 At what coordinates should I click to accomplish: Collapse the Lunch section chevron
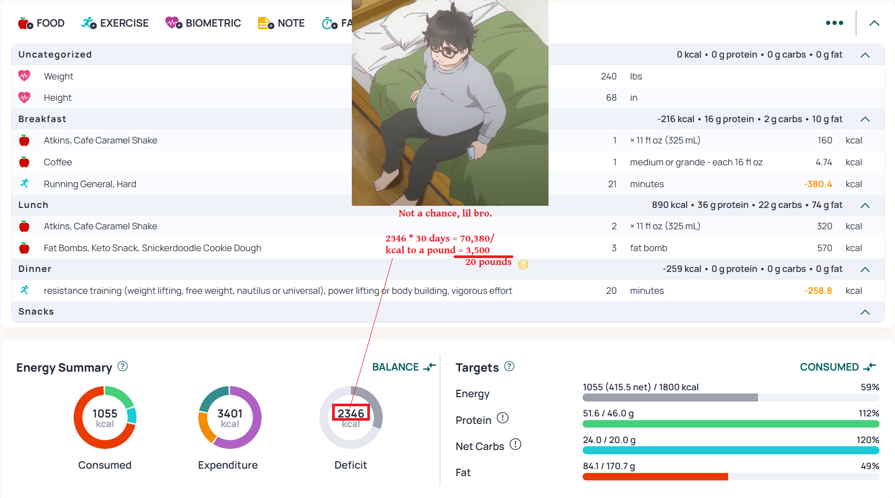[865, 205]
